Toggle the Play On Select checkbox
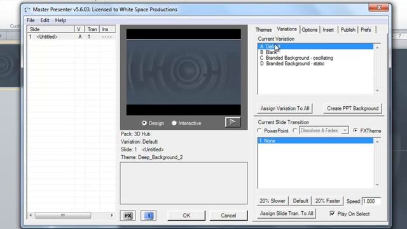Screen dimensions: 407x229 point(332,214)
